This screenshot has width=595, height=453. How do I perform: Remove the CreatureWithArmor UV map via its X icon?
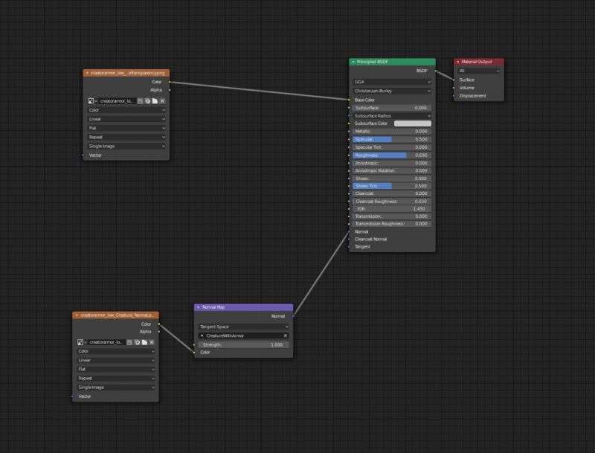(286, 335)
